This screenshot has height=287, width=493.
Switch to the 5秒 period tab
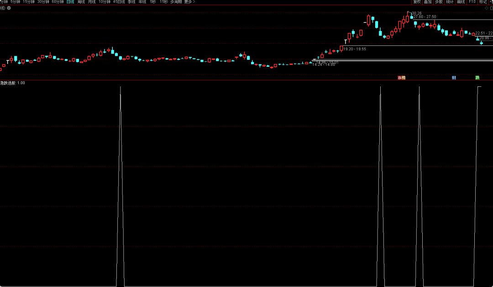click(x=153, y=2)
